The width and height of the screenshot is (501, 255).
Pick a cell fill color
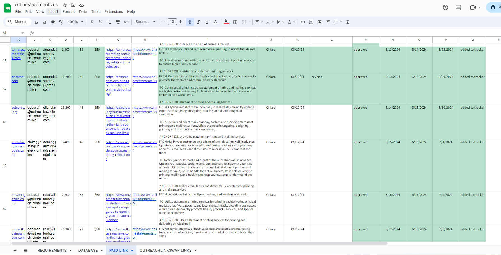[226, 22]
